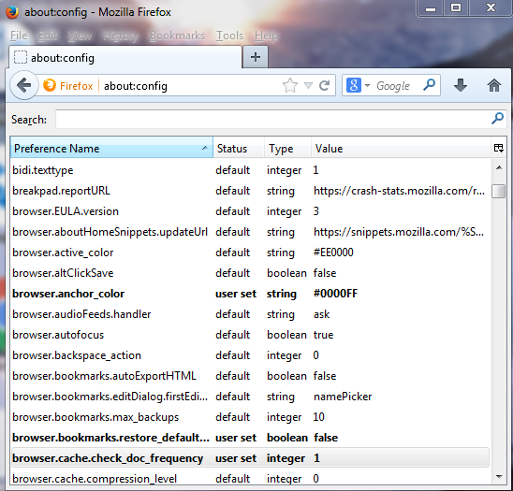Screen dimensions: 513x491
Task: Click the magnifier in the about:config Search field
Action: [x=497, y=119]
